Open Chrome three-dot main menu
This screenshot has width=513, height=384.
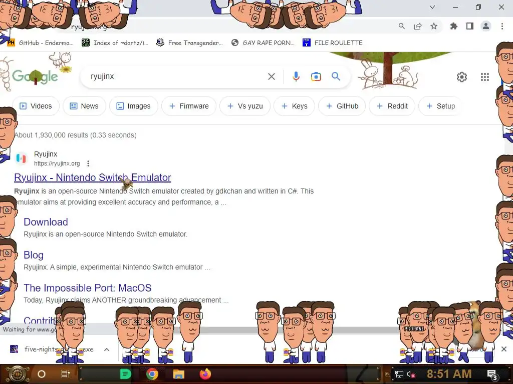pos(502,26)
